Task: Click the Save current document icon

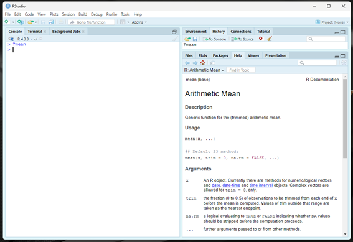Action: click(x=43, y=22)
